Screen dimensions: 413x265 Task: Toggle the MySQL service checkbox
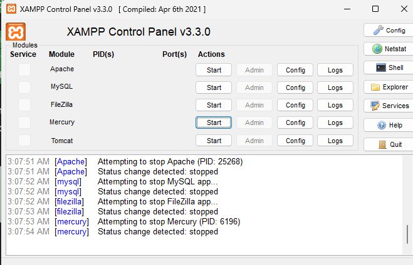pos(24,87)
